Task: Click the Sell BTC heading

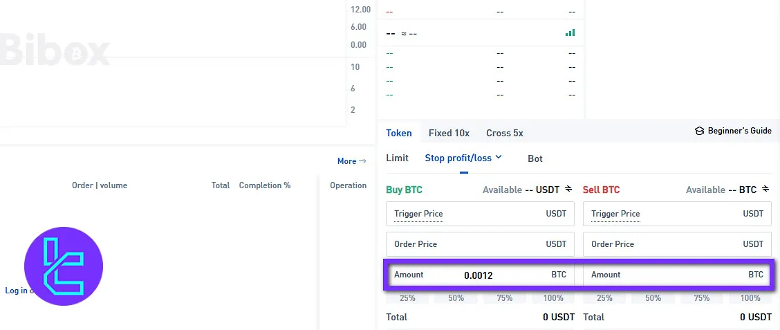Action: click(x=601, y=190)
